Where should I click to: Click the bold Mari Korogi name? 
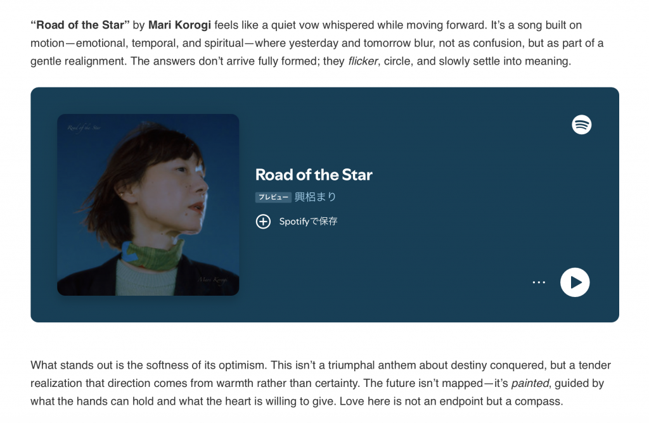point(179,25)
